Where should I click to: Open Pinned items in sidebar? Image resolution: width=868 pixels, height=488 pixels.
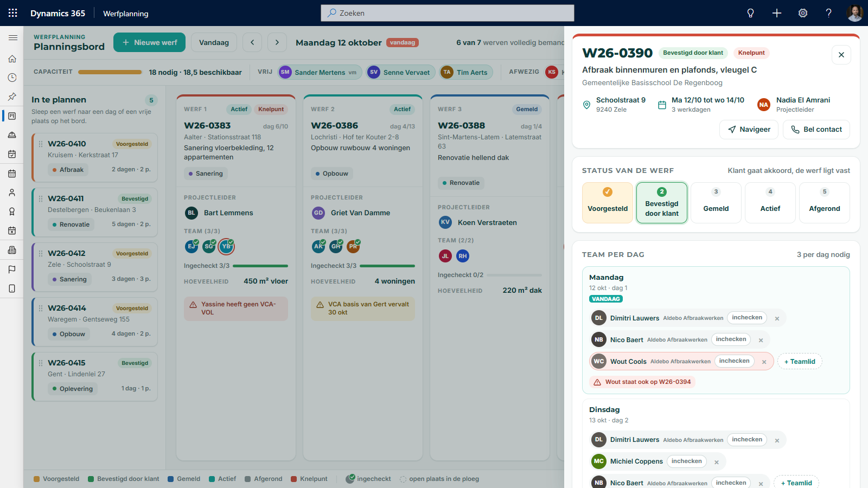[12, 97]
